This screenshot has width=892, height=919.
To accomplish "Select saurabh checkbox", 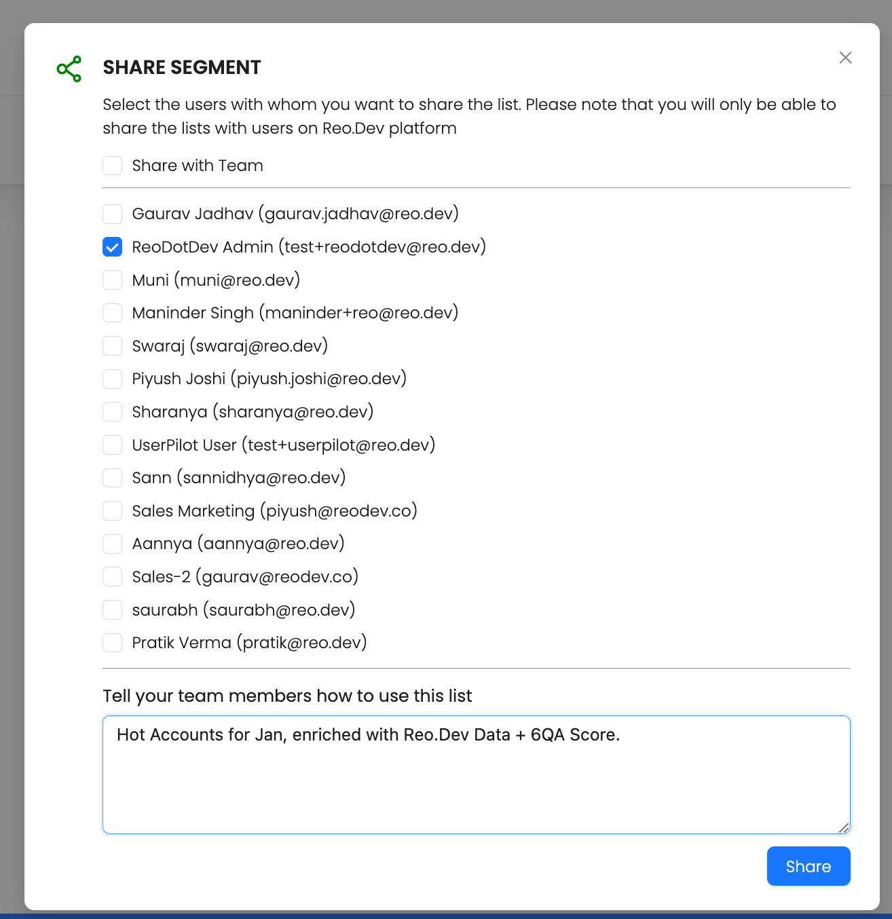I will [x=113, y=610].
